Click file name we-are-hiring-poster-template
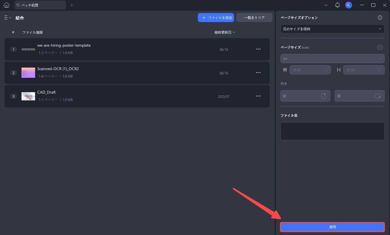 click(x=64, y=45)
